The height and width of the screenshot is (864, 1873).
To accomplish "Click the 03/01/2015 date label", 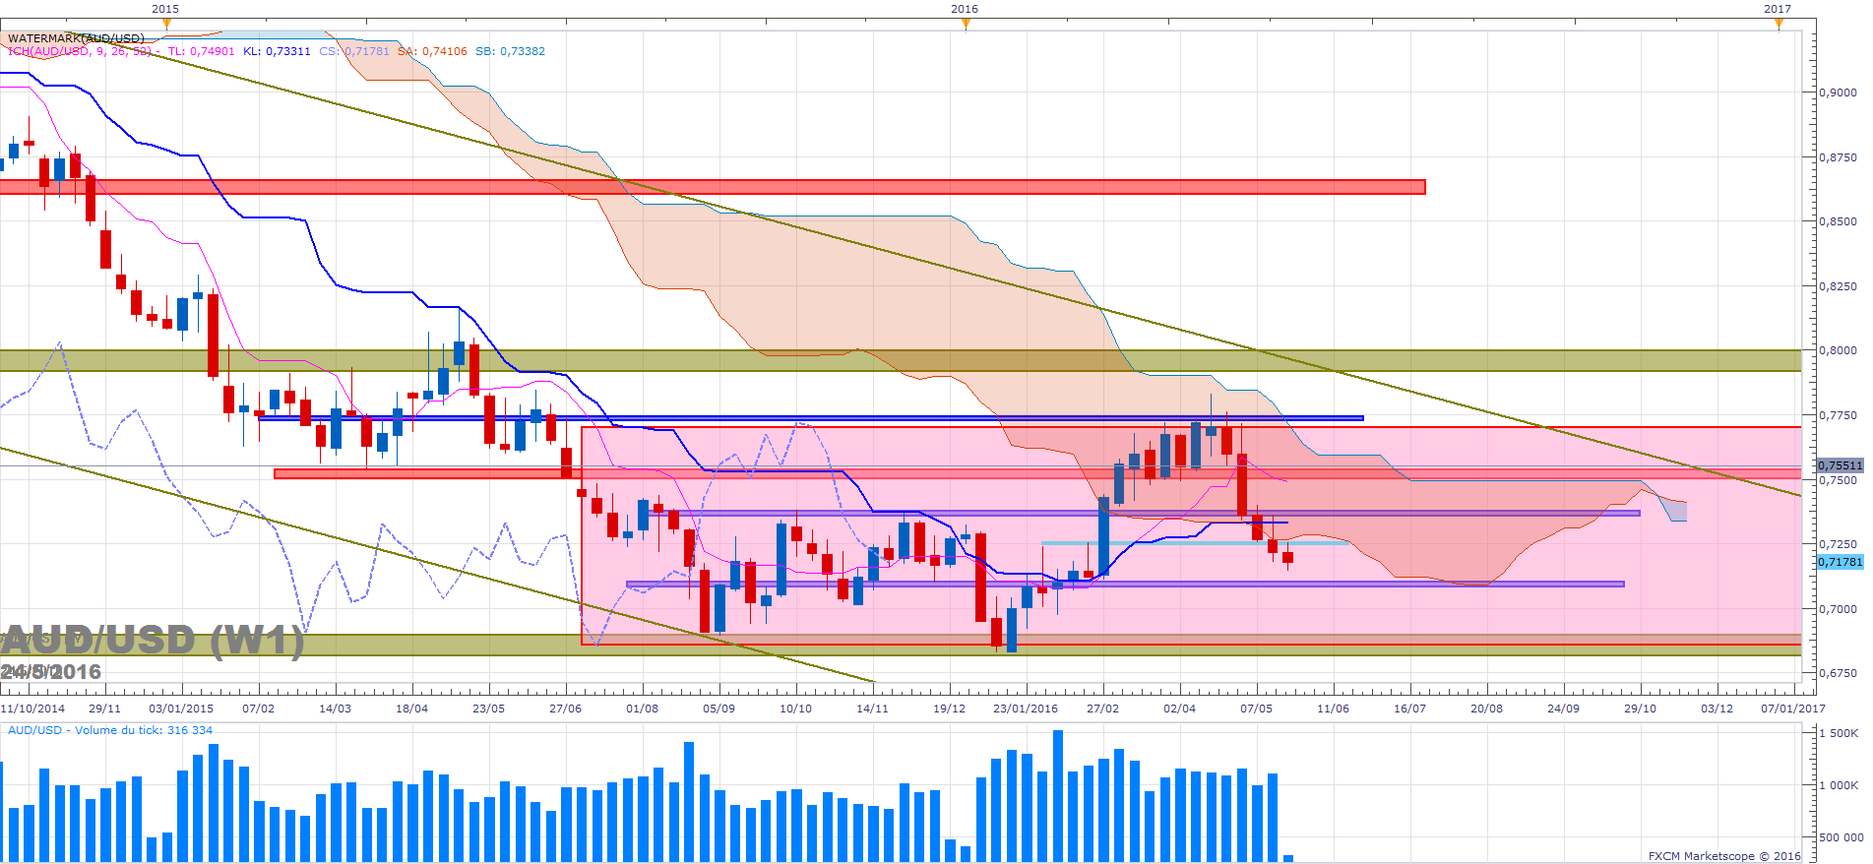I will pyautogui.click(x=181, y=709).
